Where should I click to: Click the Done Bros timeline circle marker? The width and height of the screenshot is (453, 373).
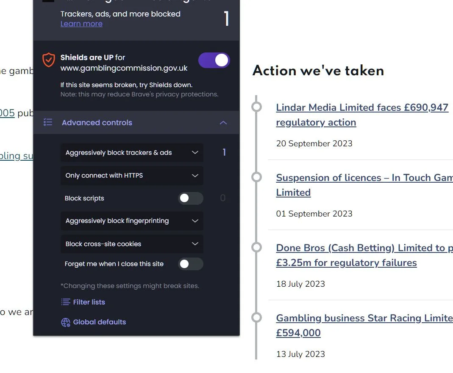pyautogui.click(x=256, y=247)
